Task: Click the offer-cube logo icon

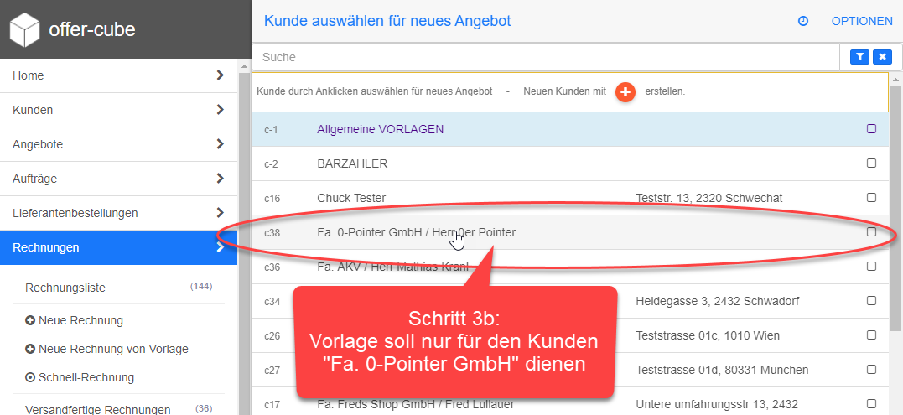Action: pyautogui.click(x=25, y=29)
